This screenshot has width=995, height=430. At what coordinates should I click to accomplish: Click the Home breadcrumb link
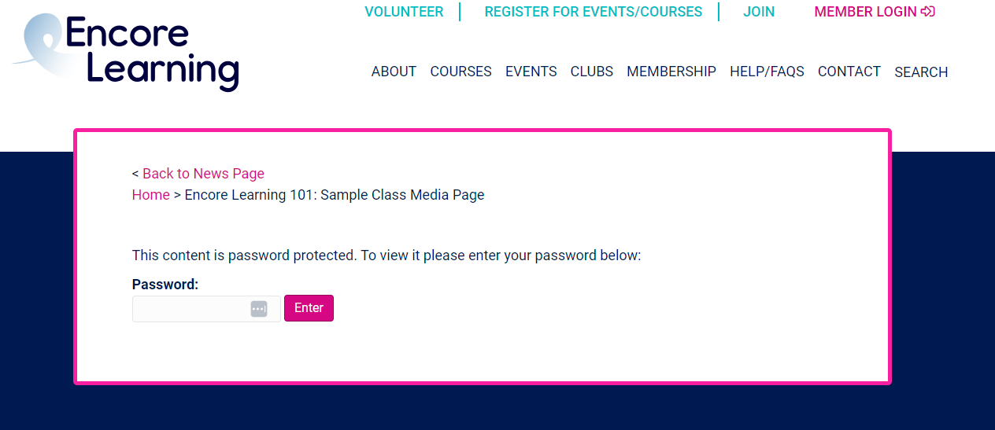(150, 195)
